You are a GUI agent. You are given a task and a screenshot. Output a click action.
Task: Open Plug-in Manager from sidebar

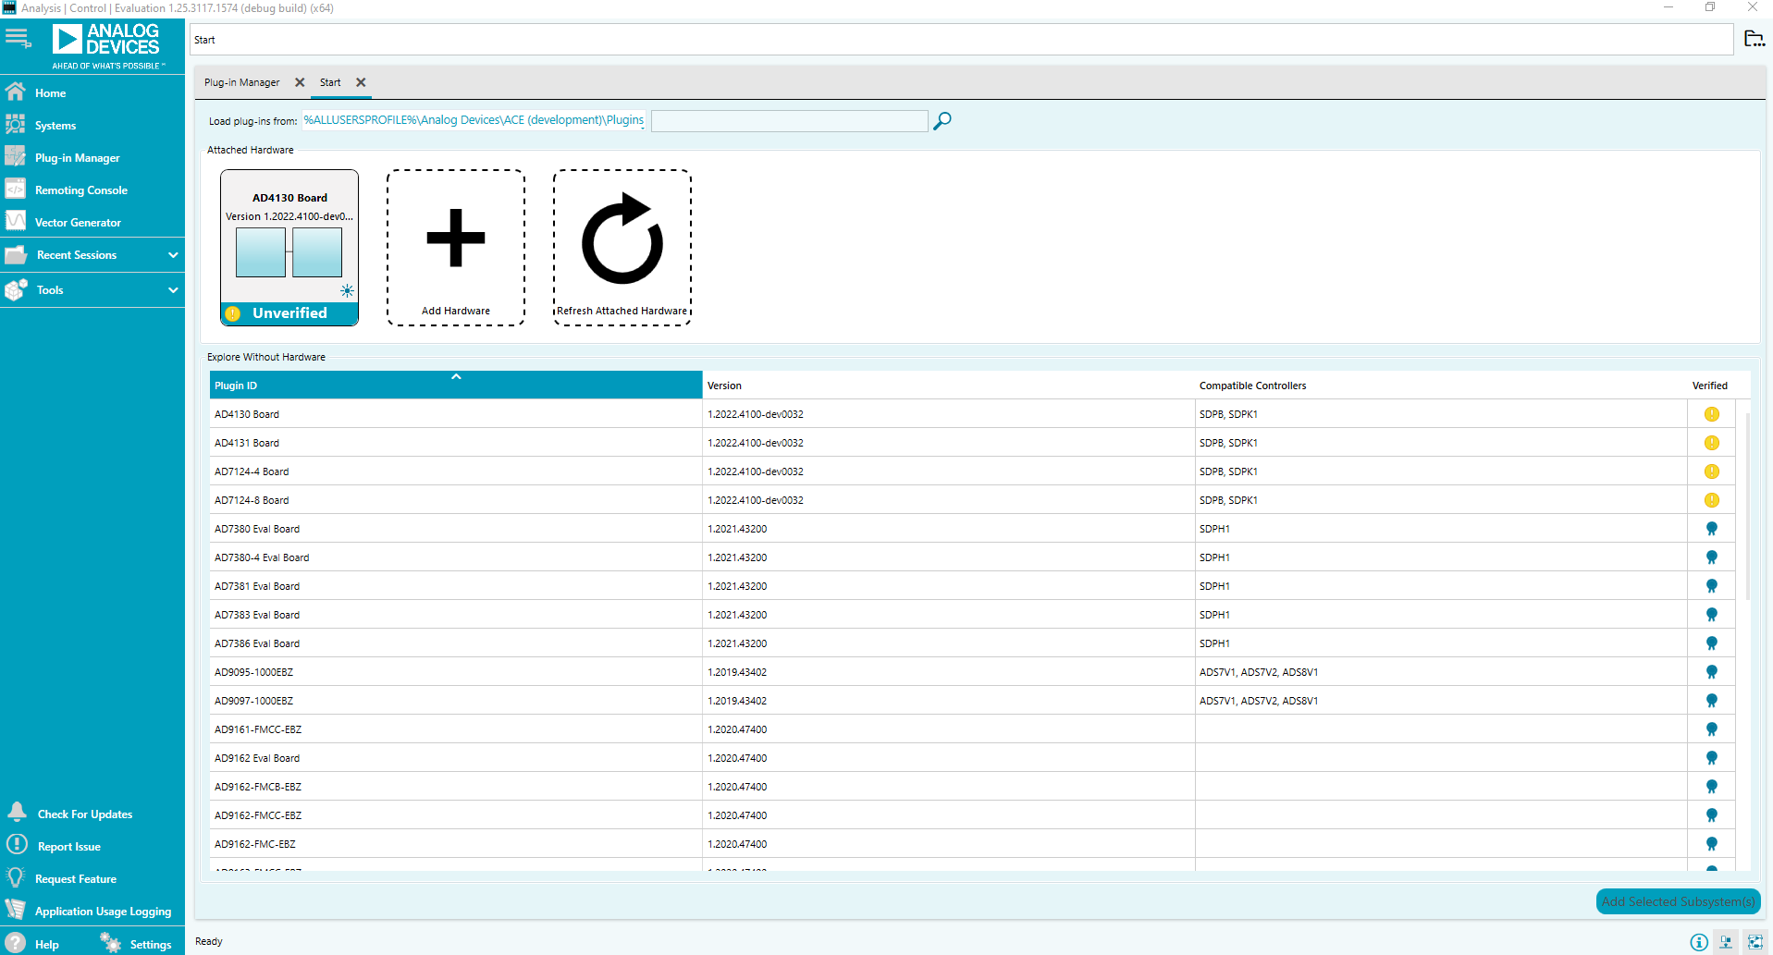click(78, 158)
